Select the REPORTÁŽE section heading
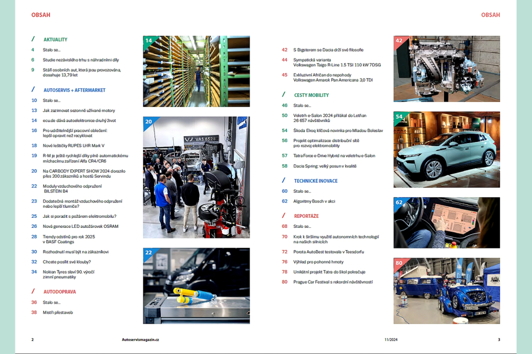The width and height of the screenshot is (532, 354). tap(306, 216)
